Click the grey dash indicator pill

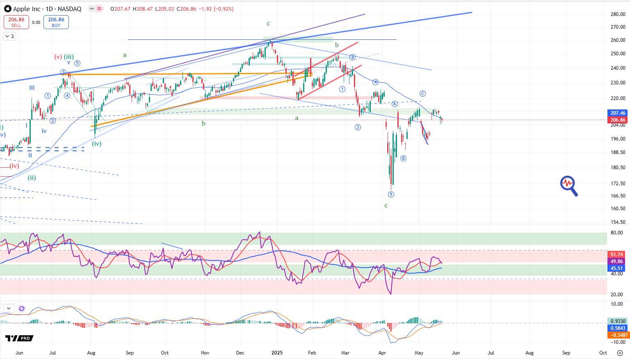[92, 9]
